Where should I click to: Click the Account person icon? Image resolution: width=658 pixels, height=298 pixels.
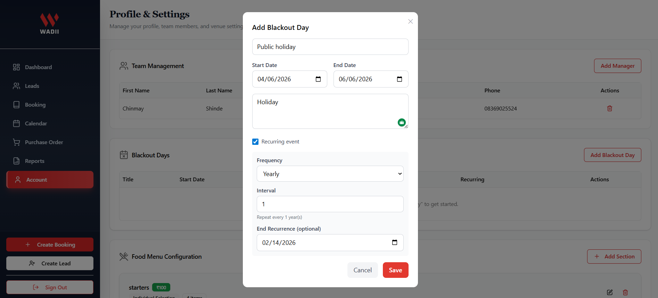18,180
